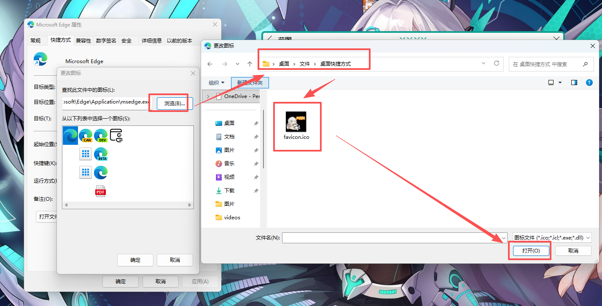Viewport: 602px width, 306px height.
Task: Toggle the preview pane button
Action: 574,82
